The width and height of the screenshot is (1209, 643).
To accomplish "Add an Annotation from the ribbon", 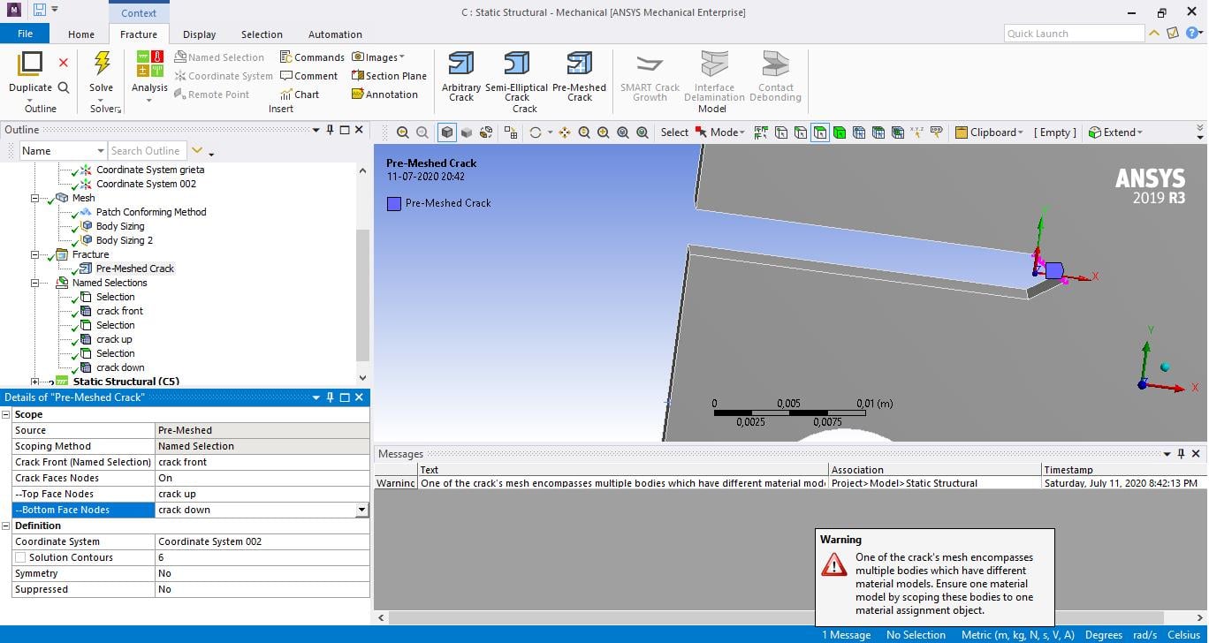I will [x=384, y=95].
